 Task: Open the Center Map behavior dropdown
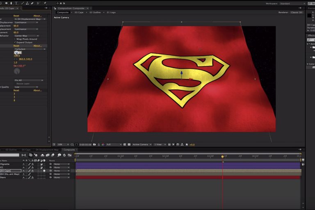tap(27, 36)
